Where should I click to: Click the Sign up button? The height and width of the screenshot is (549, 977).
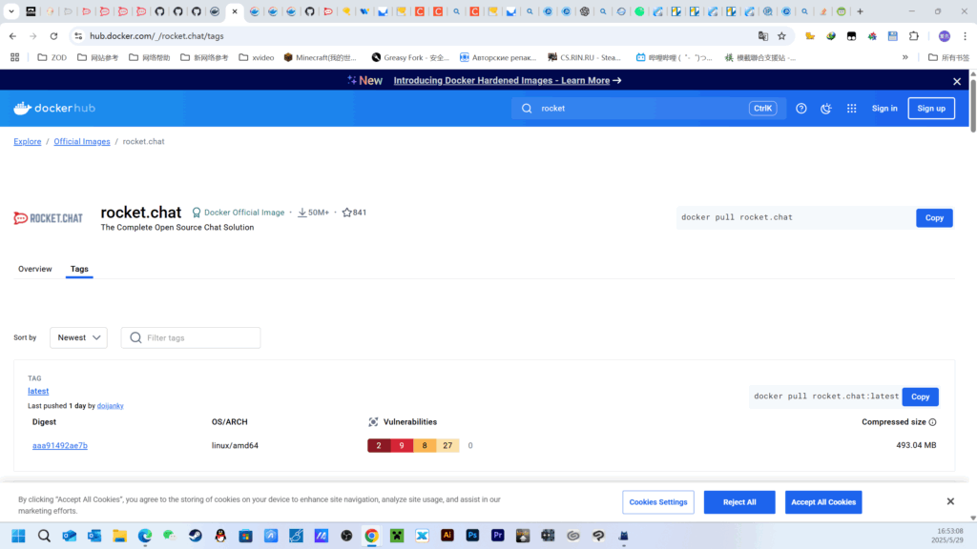tap(931, 109)
